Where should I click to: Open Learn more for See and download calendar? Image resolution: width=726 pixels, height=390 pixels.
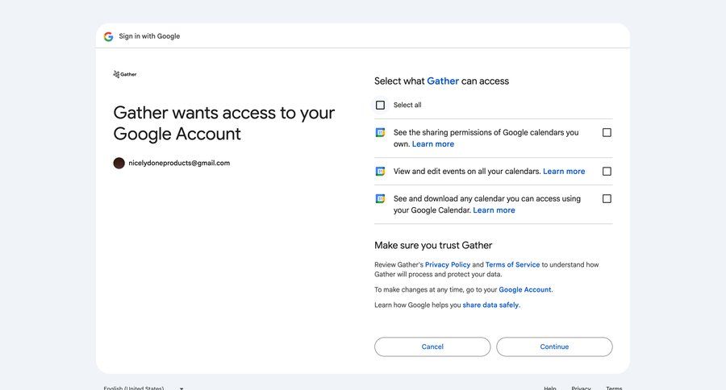(494, 210)
